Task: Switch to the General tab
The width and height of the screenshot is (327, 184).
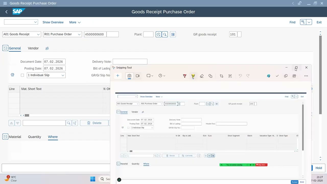Action: coord(15,48)
